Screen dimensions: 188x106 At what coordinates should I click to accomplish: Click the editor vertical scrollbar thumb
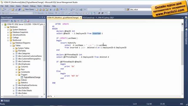[x=182, y=48]
